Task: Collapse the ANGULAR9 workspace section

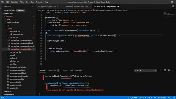Action: click(x=9, y=13)
